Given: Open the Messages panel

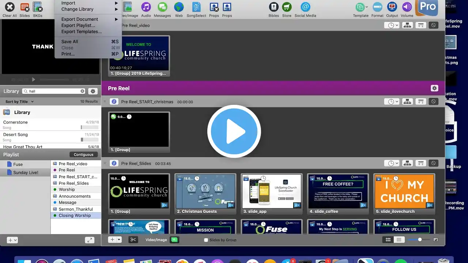Looking at the screenshot, I should click(x=162, y=7).
